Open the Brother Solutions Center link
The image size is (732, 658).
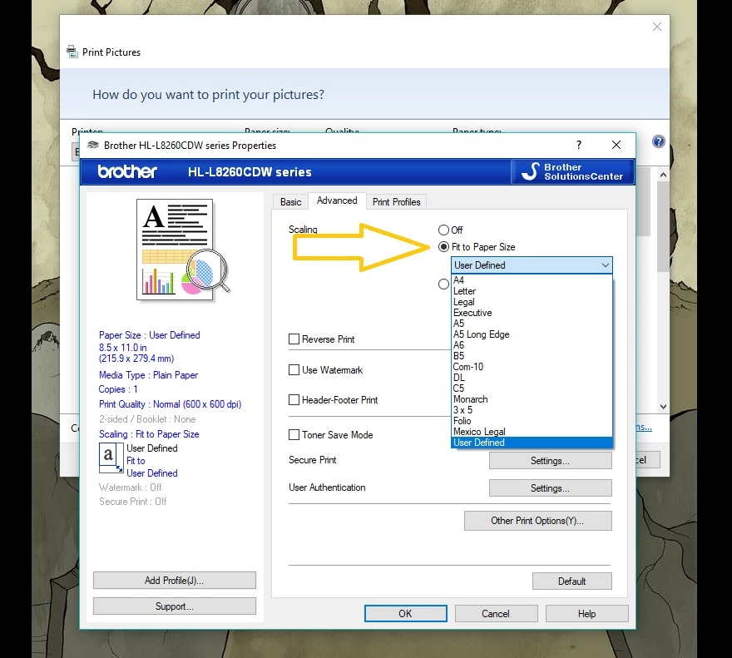tap(573, 172)
